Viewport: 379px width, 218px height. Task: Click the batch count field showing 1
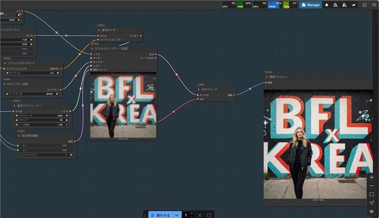coord(186,215)
